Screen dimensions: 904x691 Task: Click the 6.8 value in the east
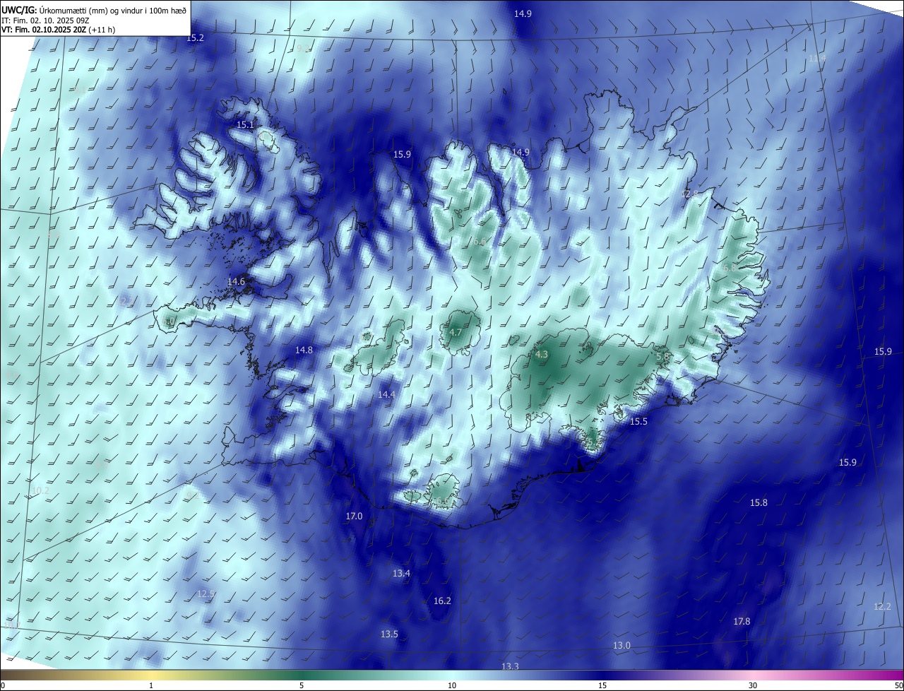click(x=730, y=268)
